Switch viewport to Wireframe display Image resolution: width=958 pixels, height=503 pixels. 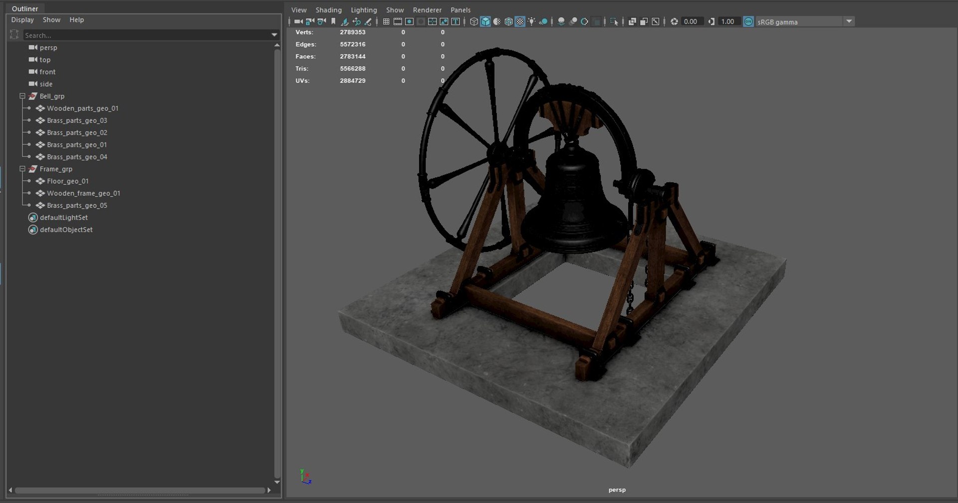click(x=474, y=21)
